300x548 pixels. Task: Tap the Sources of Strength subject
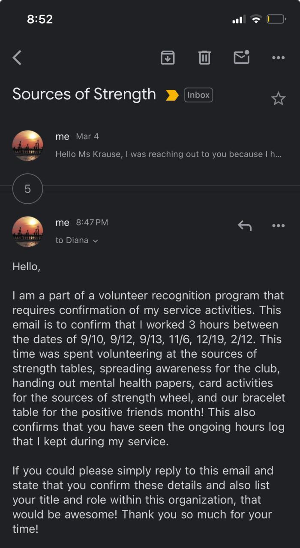coord(84,94)
